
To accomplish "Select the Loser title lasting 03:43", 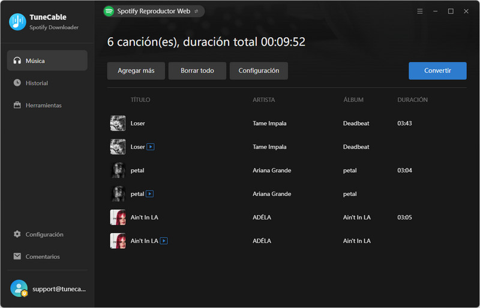I will click(x=138, y=123).
